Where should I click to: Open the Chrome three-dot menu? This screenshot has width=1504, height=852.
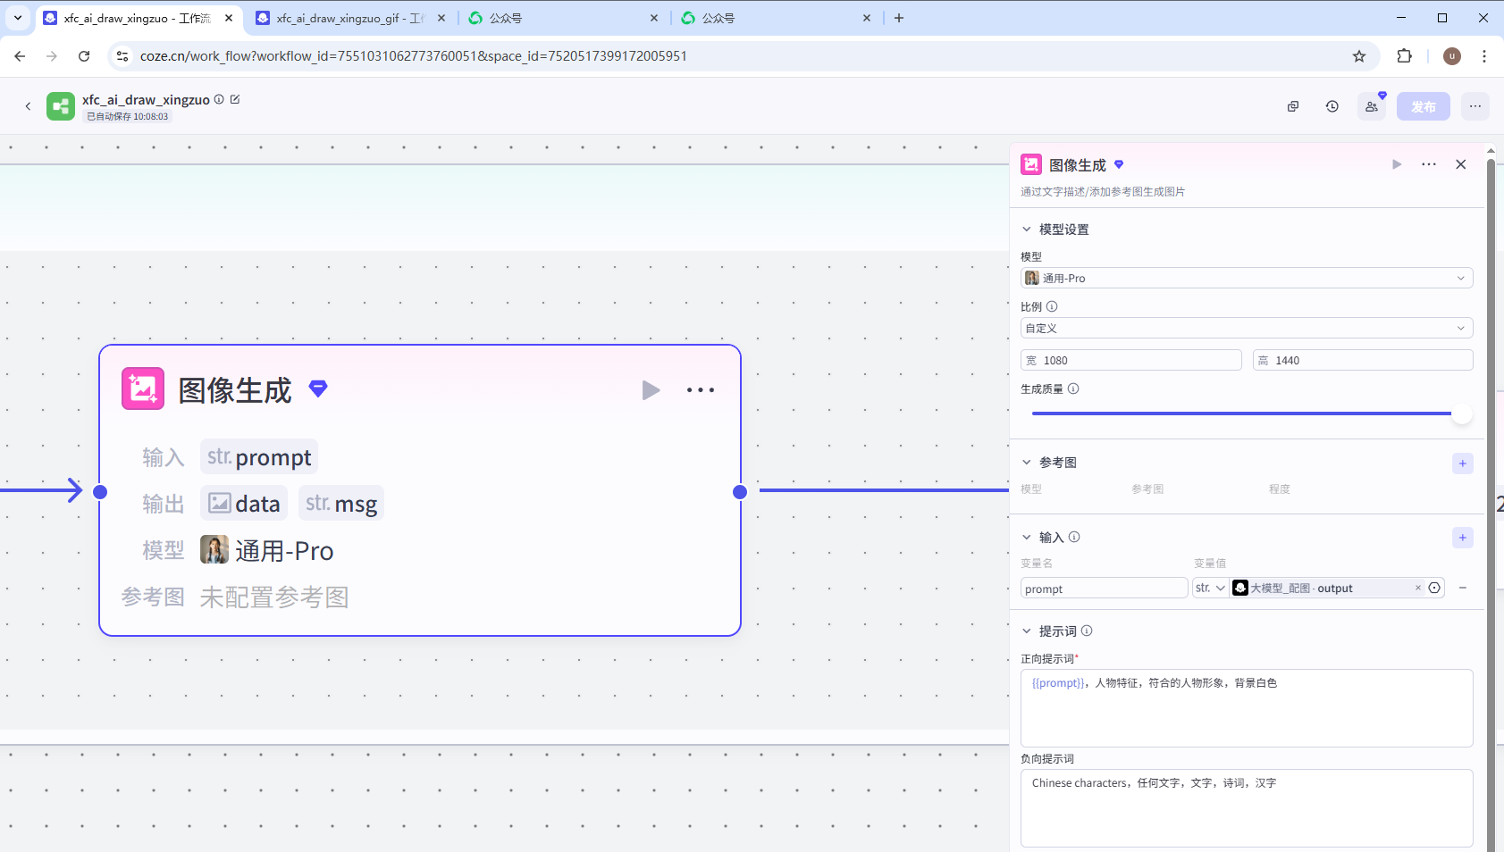(x=1484, y=56)
